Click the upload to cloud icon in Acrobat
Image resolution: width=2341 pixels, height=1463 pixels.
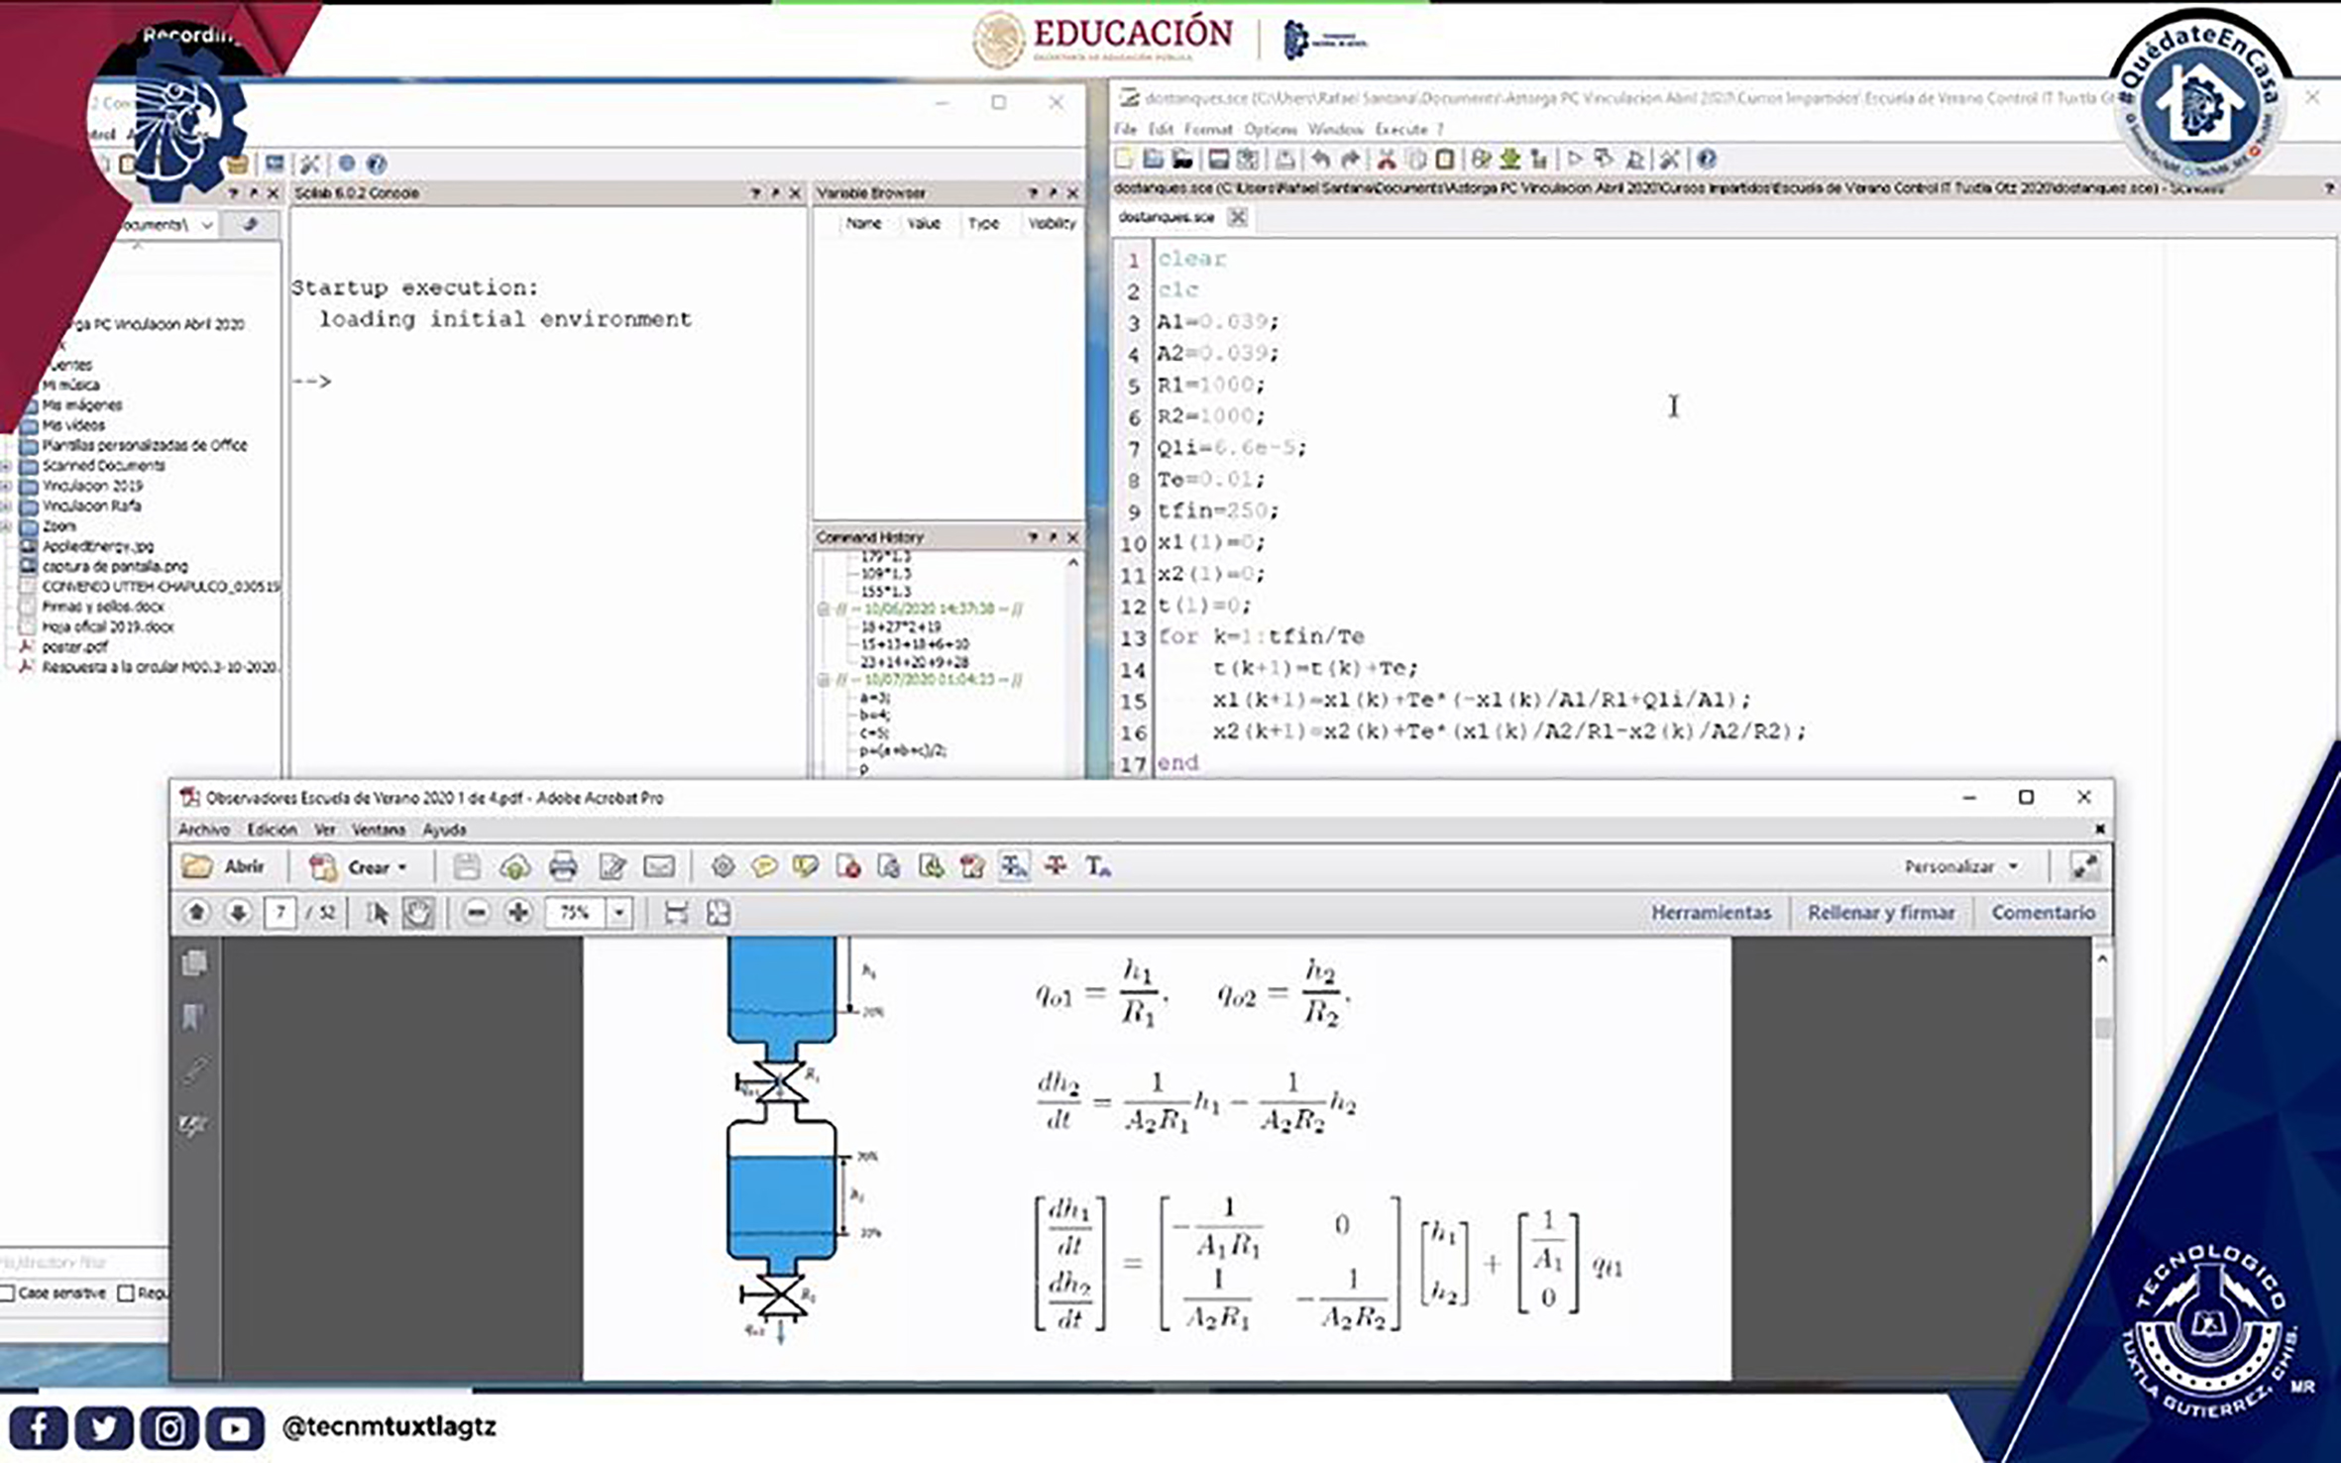(x=514, y=867)
